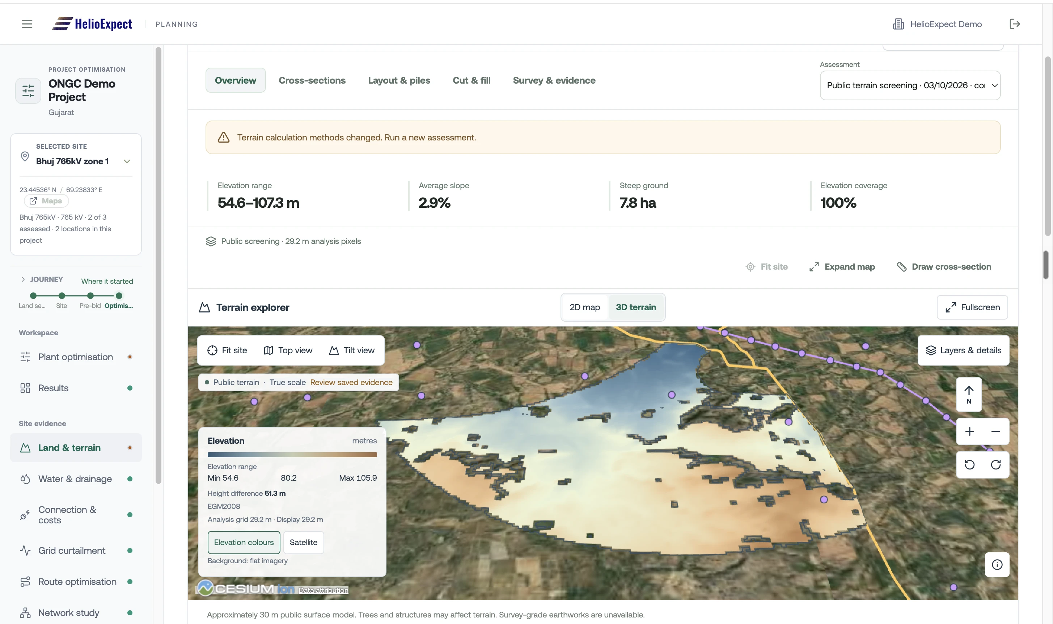
Task: Open the hamburger navigation menu
Action: pos(27,24)
